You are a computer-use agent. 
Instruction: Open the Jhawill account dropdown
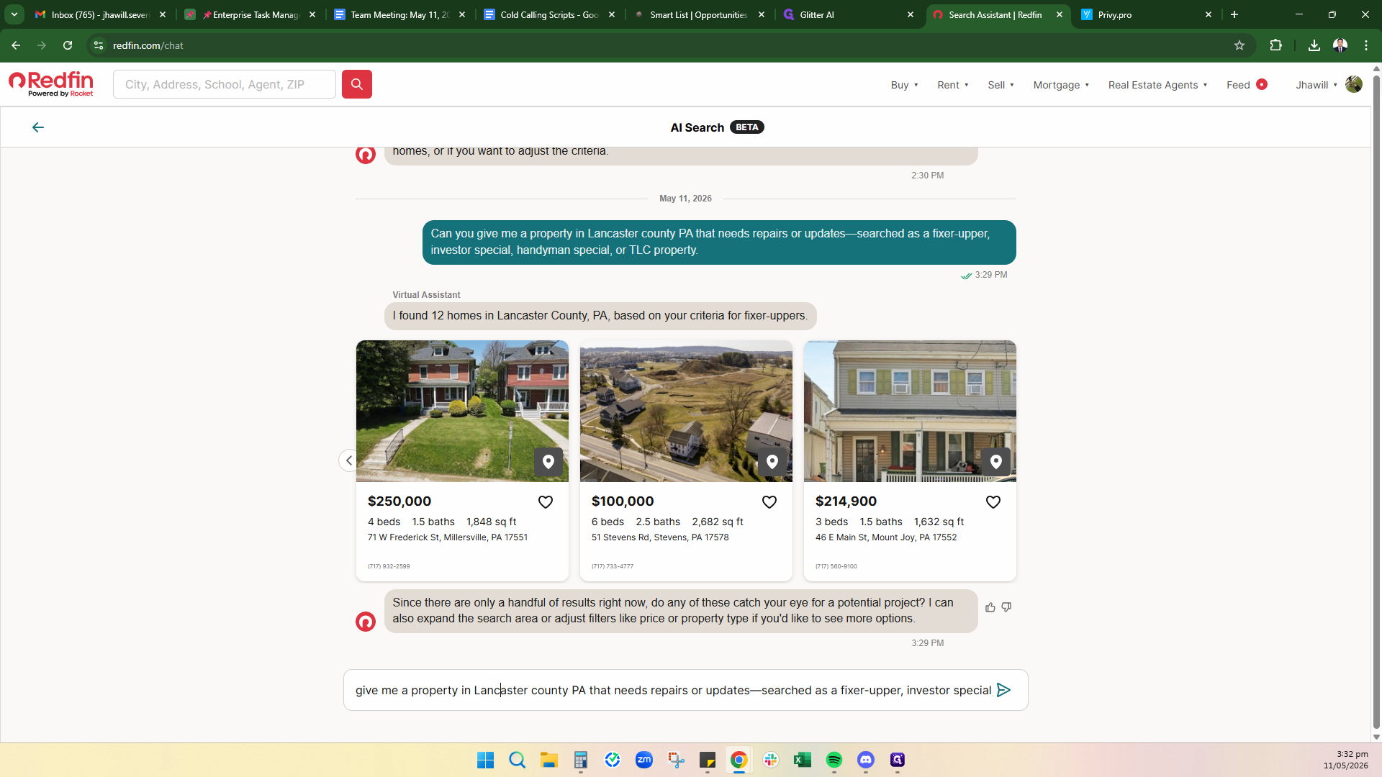1316,85
